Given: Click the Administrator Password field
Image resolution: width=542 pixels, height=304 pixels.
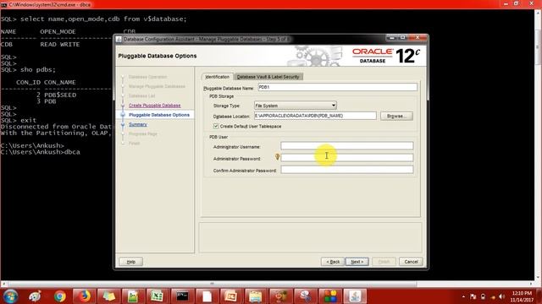Looking at the screenshot, I should (x=346, y=158).
